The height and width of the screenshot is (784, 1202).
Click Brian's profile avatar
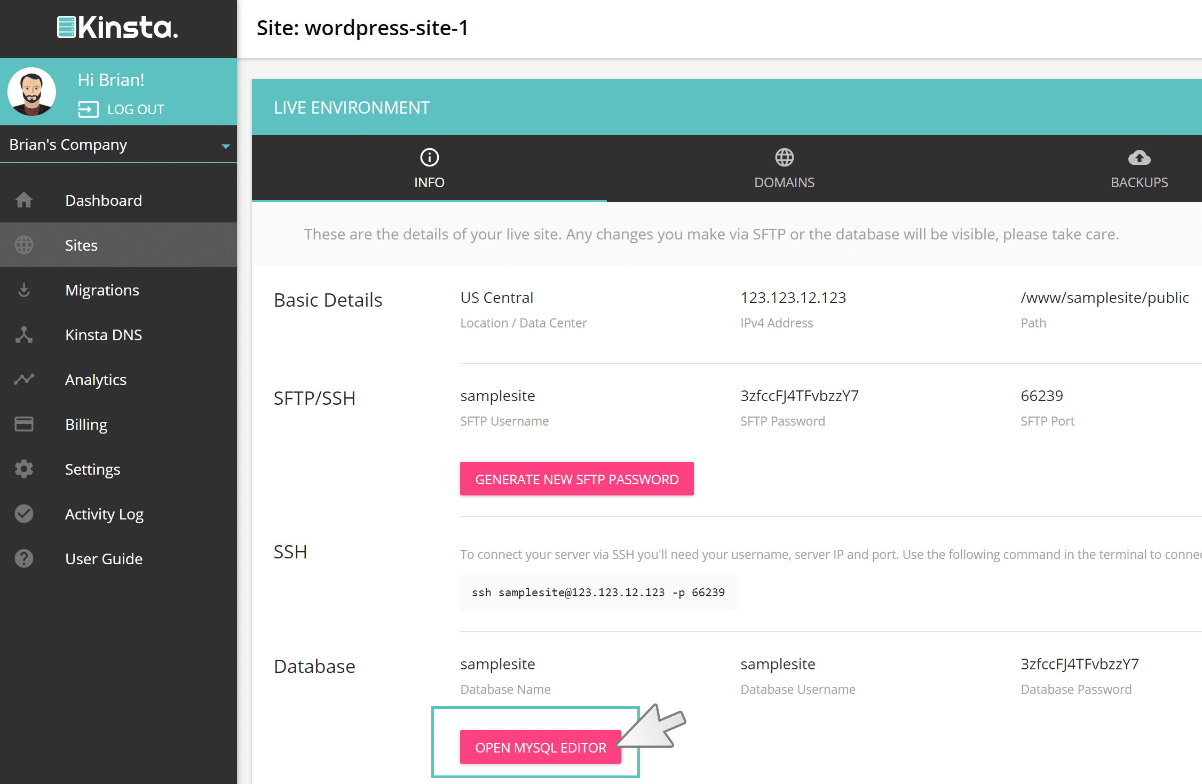(31, 92)
